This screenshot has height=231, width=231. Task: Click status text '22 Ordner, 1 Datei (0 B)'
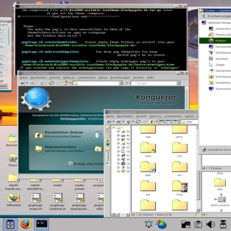155,214
